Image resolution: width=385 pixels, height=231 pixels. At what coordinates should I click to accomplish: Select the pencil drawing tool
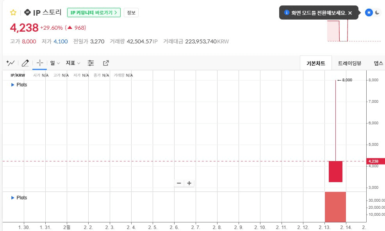[25, 63]
